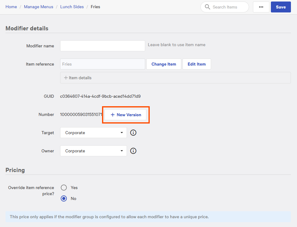Click the info icon beside Owner
The width and height of the screenshot is (297, 227).
coord(133,151)
